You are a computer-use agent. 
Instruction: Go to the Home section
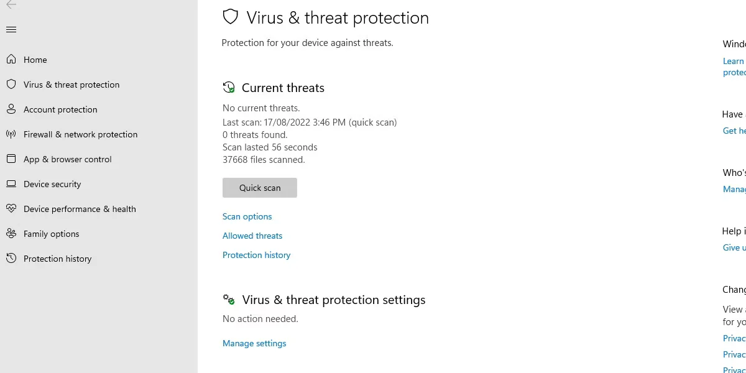(35, 60)
